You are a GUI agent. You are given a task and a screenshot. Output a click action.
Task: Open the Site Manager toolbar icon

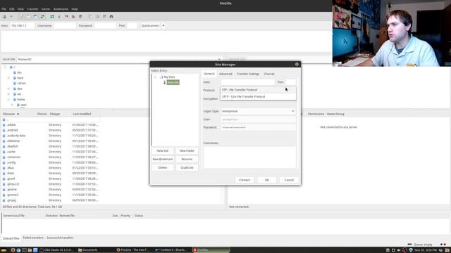pos(4,16)
